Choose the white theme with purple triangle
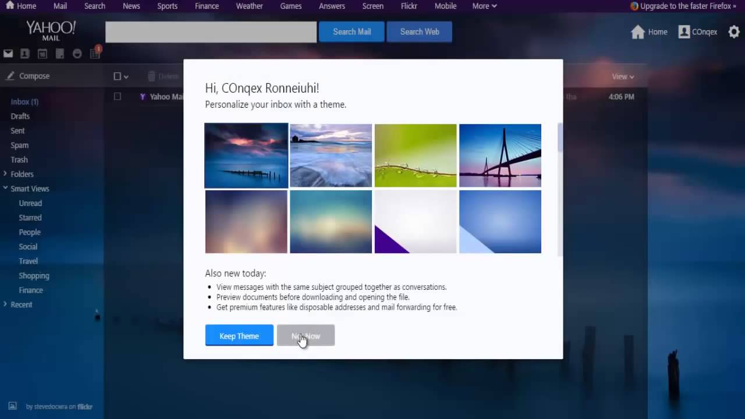Image resolution: width=745 pixels, height=419 pixels. click(416, 222)
